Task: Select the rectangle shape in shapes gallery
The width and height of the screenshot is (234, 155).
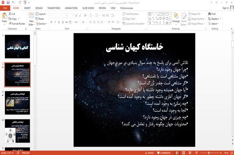Action: pos(160,14)
